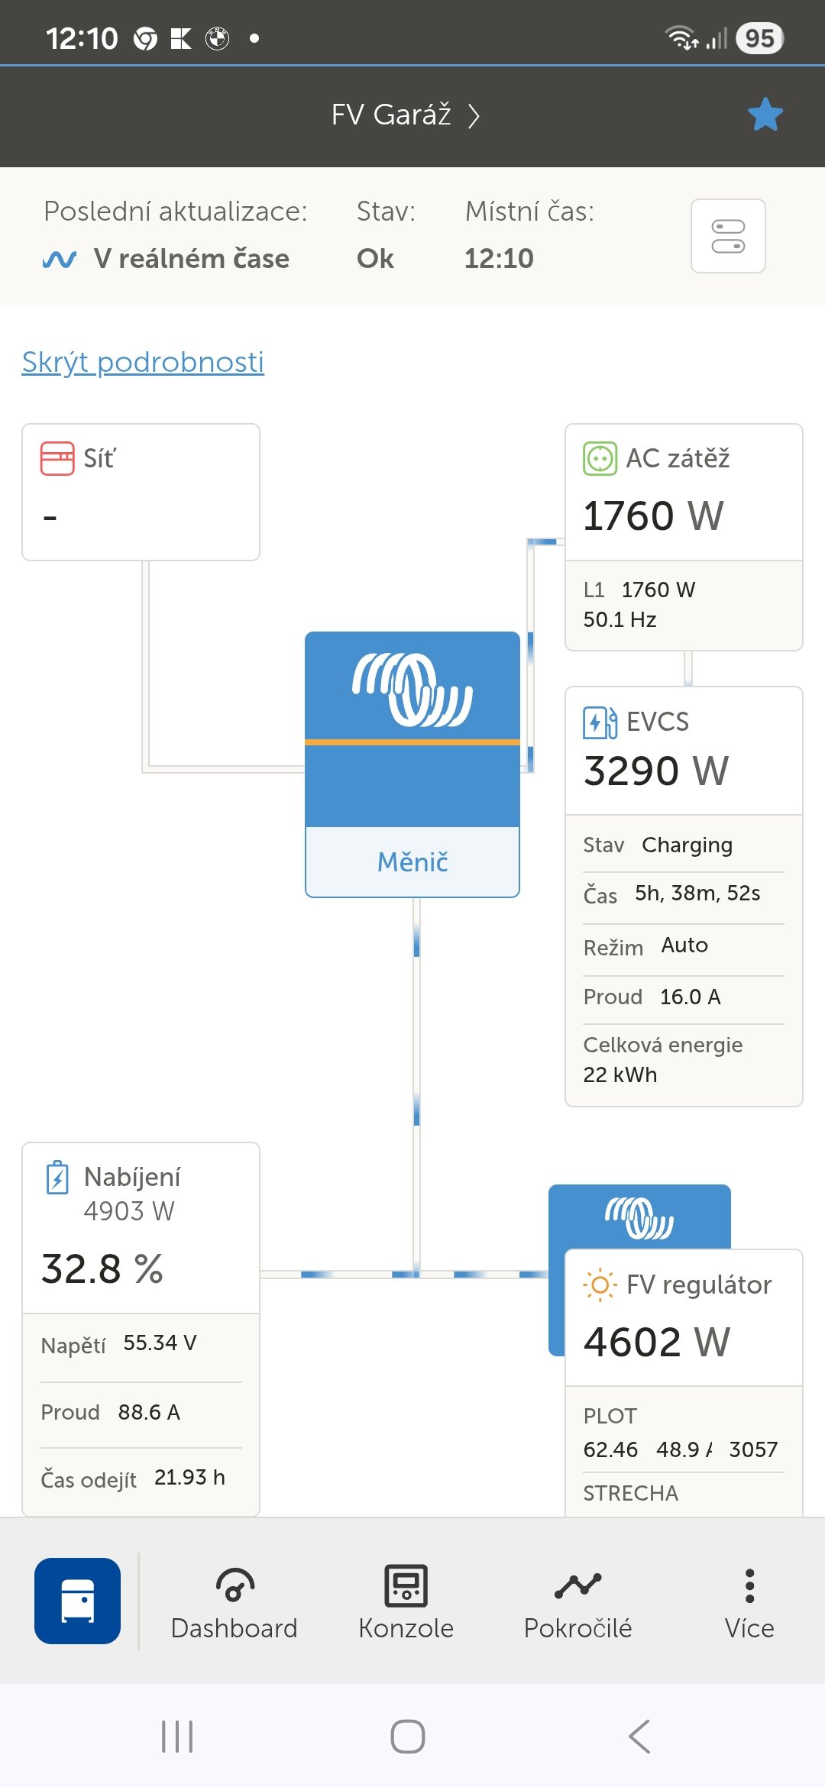Tap the red grid meter icon

click(57, 459)
